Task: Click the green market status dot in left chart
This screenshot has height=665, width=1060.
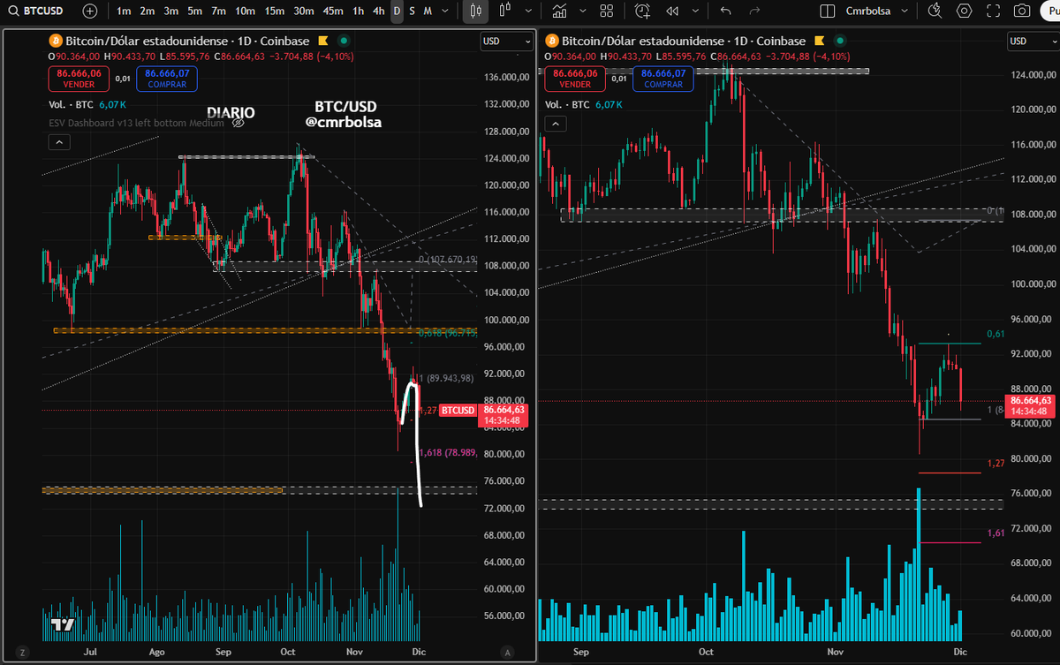Action: tap(344, 41)
